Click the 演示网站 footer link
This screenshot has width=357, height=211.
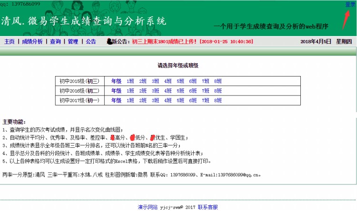click(x=148, y=207)
